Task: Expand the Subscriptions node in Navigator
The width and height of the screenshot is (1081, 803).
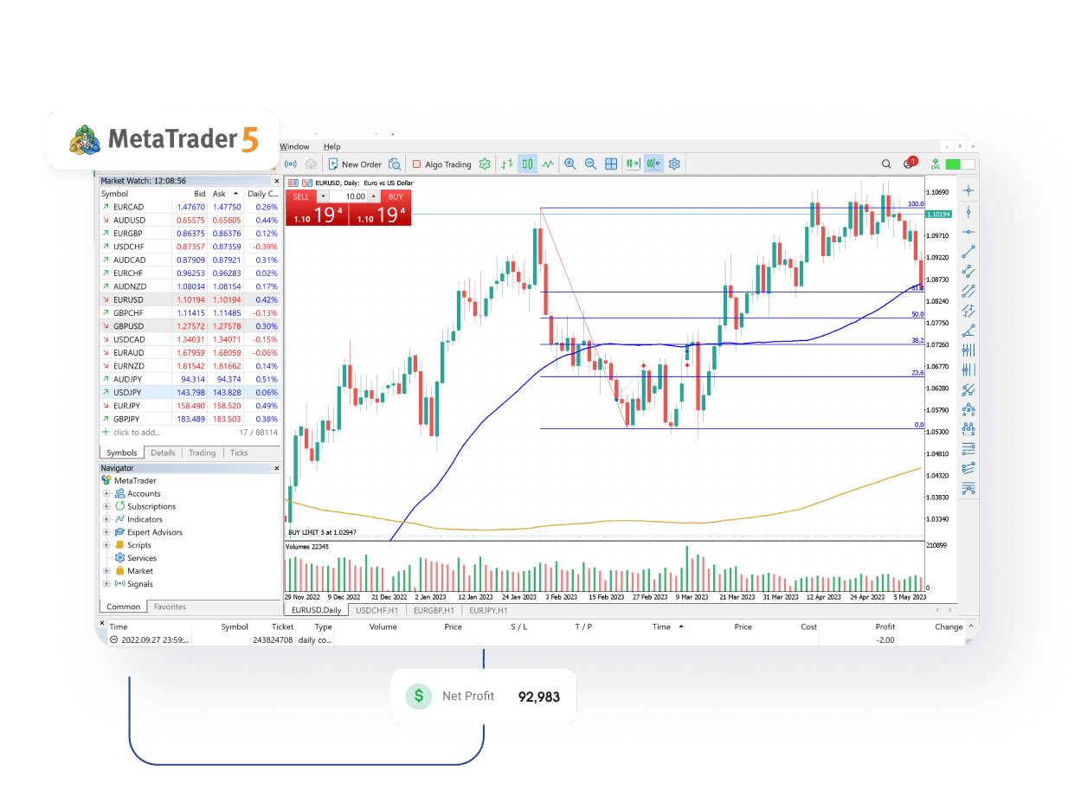Action: 106,506
